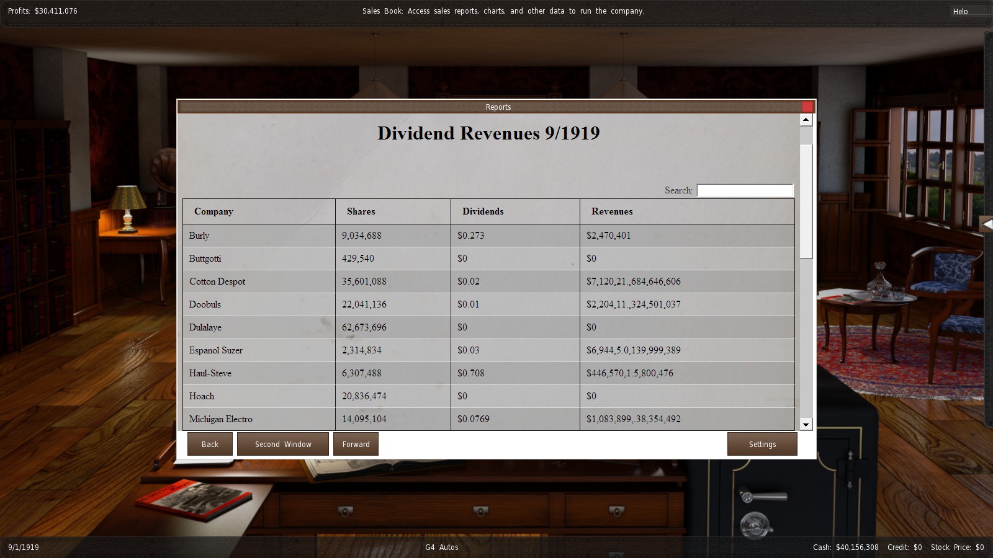Go Forward in the reports

tap(356, 444)
